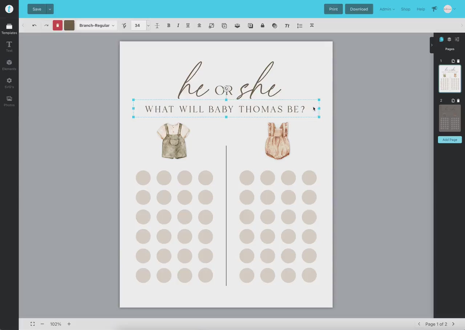The image size is (465, 330).
Task: Open the letter spacing tool
Action: (157, 25)
